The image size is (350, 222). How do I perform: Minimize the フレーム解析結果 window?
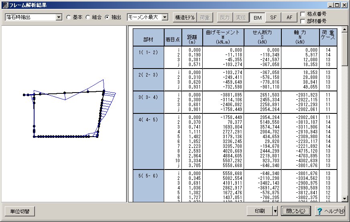tap(331, 5)
